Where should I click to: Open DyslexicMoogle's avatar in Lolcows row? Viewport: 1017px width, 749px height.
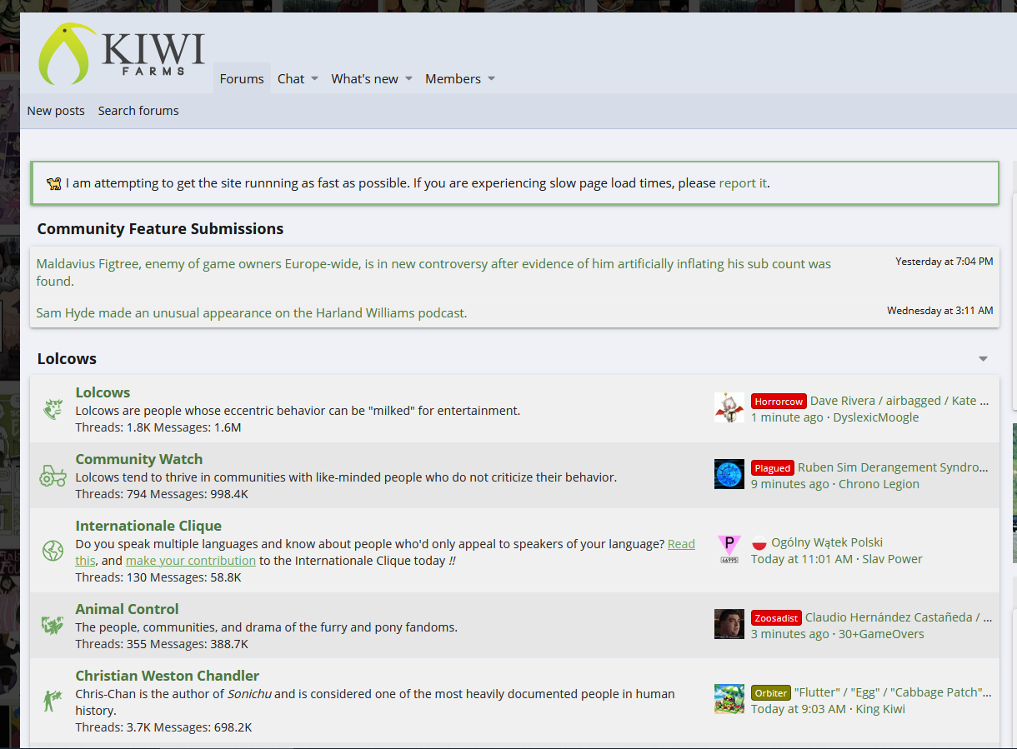coord(729,407)
